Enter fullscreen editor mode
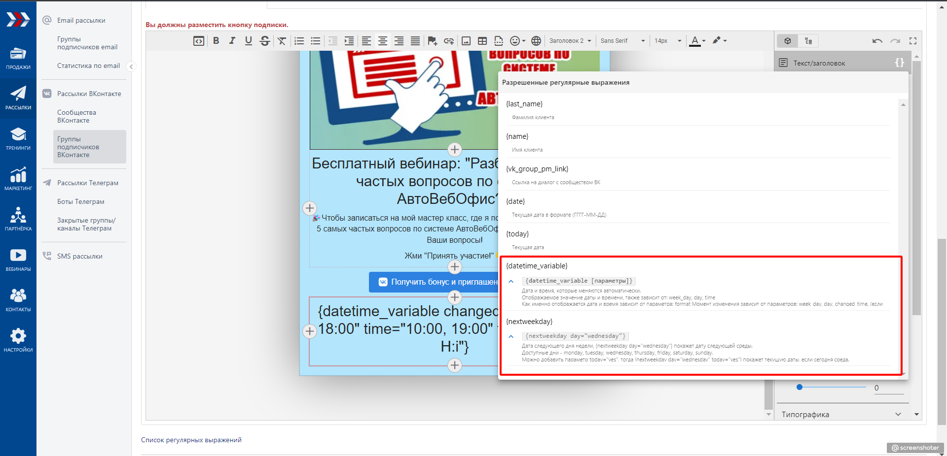947x456 pixels. coord(913,41)
